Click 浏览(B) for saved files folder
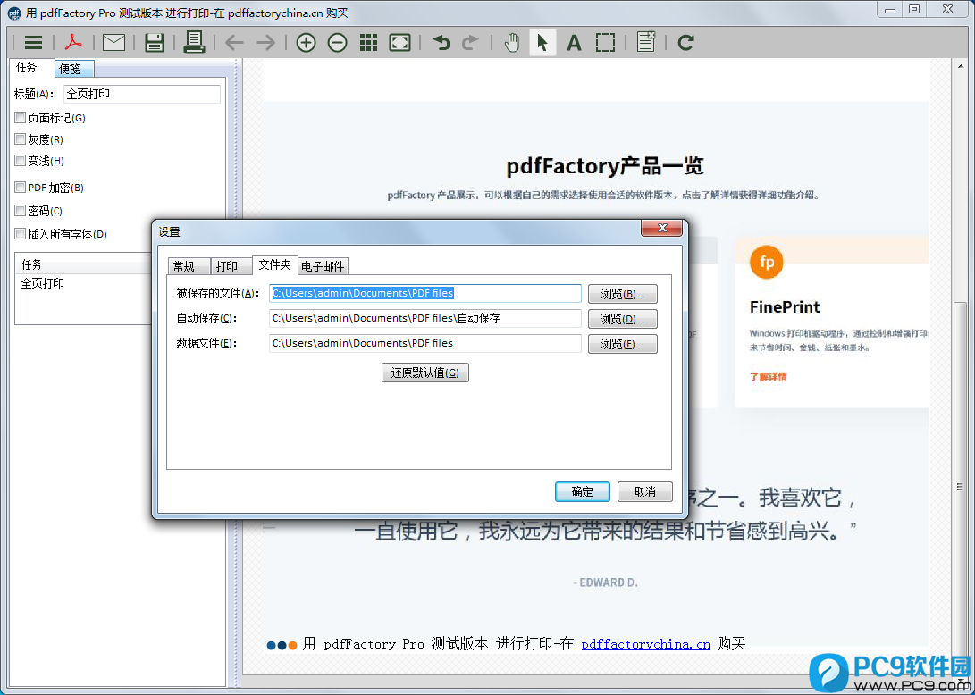 click(622, 294)
